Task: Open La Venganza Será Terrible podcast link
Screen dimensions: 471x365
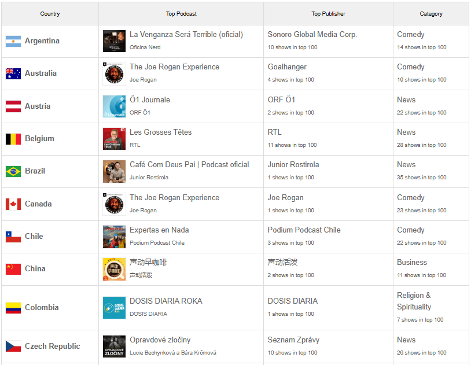Action: [x=186, y=35]
